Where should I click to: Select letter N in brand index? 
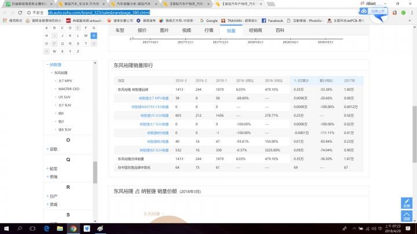[x=94, y=36]
